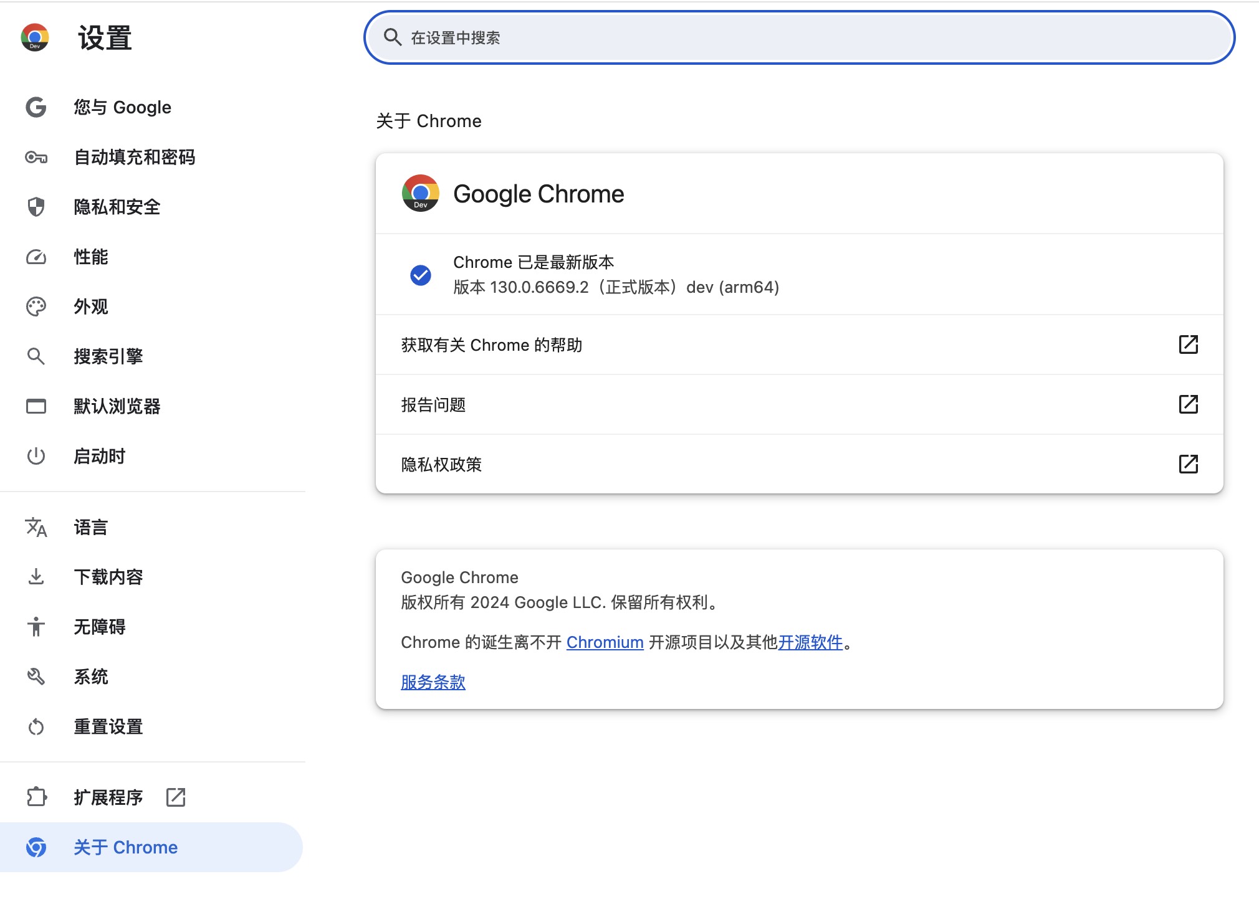Click the 关于 Chrome section heading
This screenshot has height=922, width=1259.
(429, 121)
